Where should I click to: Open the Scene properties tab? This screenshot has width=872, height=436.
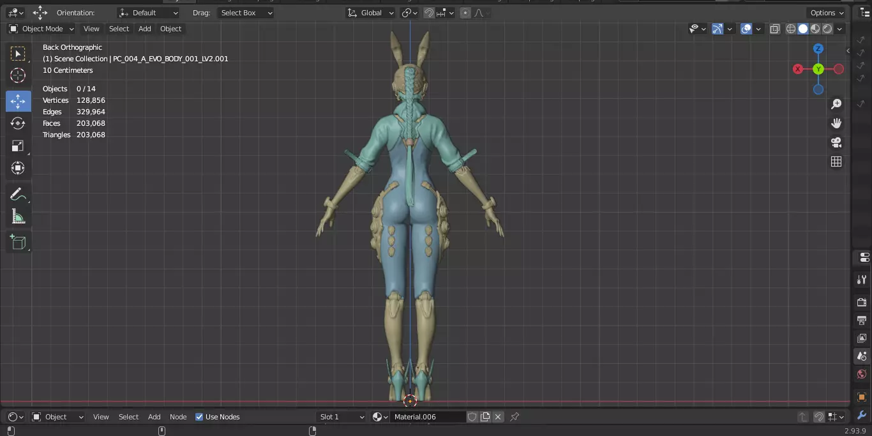pos(862,356)
